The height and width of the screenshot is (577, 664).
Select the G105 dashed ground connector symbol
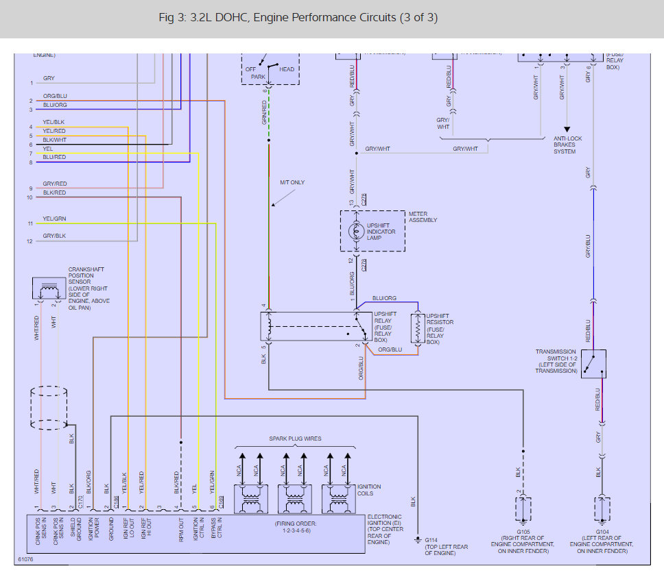(x=523, y=509)
